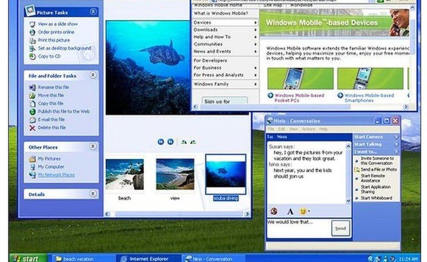Image resolution: width=427 pixels, height=262 pixels.
Task: Click arrow icon beside Windows Mobile-based Smartphones
Action: pos(340,95)
